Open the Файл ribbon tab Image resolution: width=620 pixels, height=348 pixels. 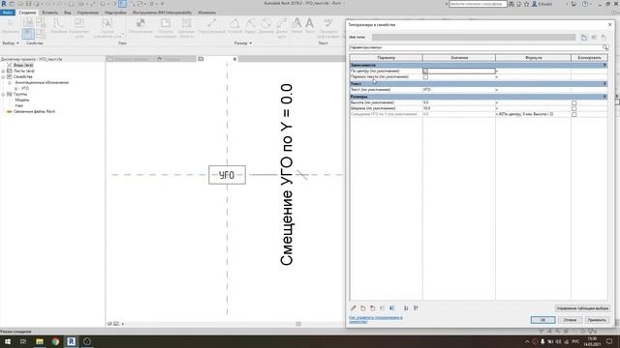[x=8, y=13]
